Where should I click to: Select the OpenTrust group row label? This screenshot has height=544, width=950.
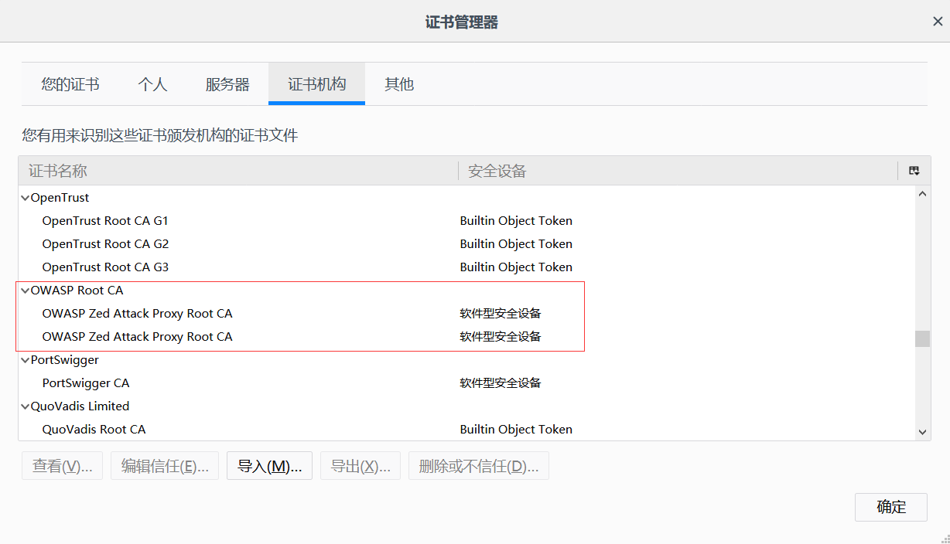(x=60, y=198)
